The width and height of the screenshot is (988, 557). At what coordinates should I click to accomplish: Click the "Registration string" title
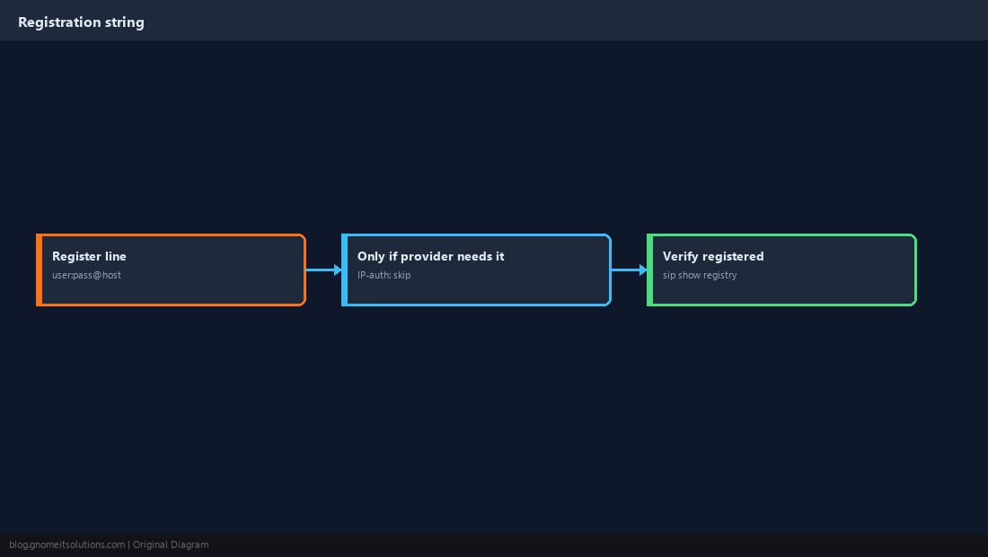[81, 22]
